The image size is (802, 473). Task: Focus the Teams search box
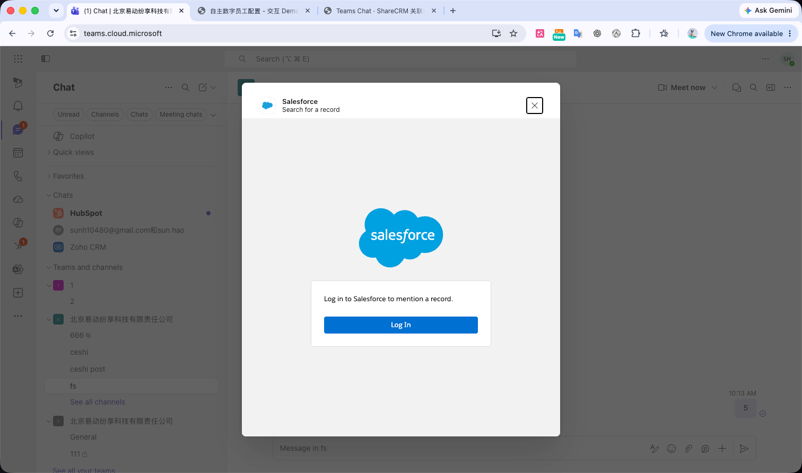coord(400,59)
